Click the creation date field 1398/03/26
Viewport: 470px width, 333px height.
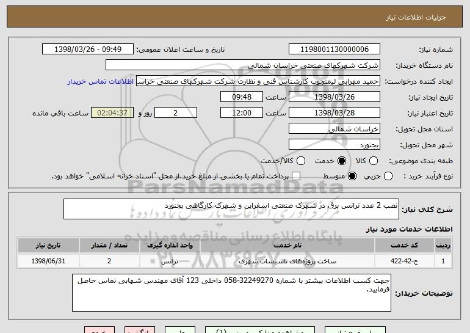pos(334,97)
